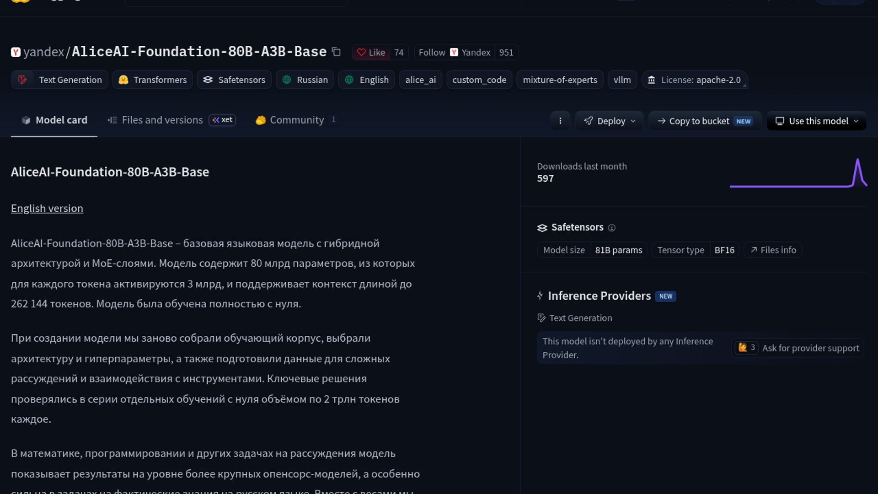Click the BF16 tensor type value
Screen dimensions: 878x494
pos(724,250)
